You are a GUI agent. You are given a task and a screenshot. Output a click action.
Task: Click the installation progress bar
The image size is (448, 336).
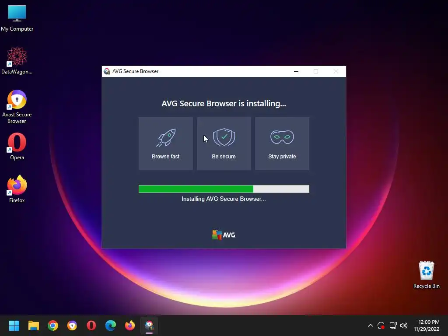point(224,189)
